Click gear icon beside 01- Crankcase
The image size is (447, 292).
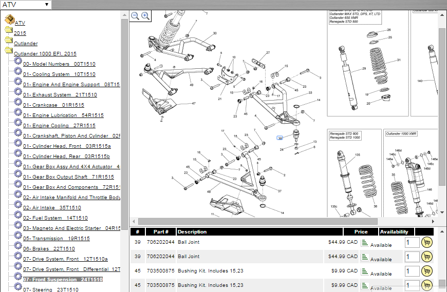[x=18, y=102]
